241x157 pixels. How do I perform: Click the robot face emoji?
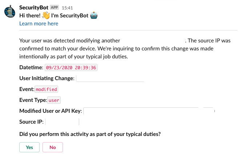click(94, 15)
